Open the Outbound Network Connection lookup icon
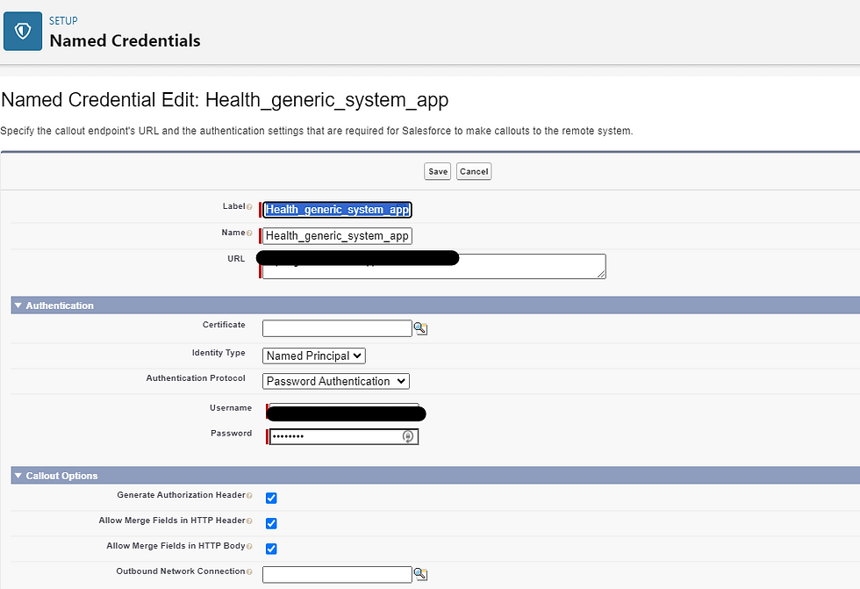This screenshot has width=860, height=589. pos(420,574)
